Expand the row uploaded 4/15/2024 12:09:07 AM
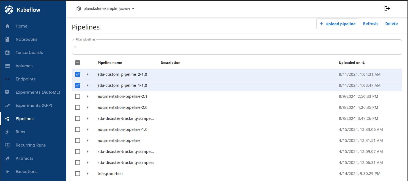 (87, 152)
